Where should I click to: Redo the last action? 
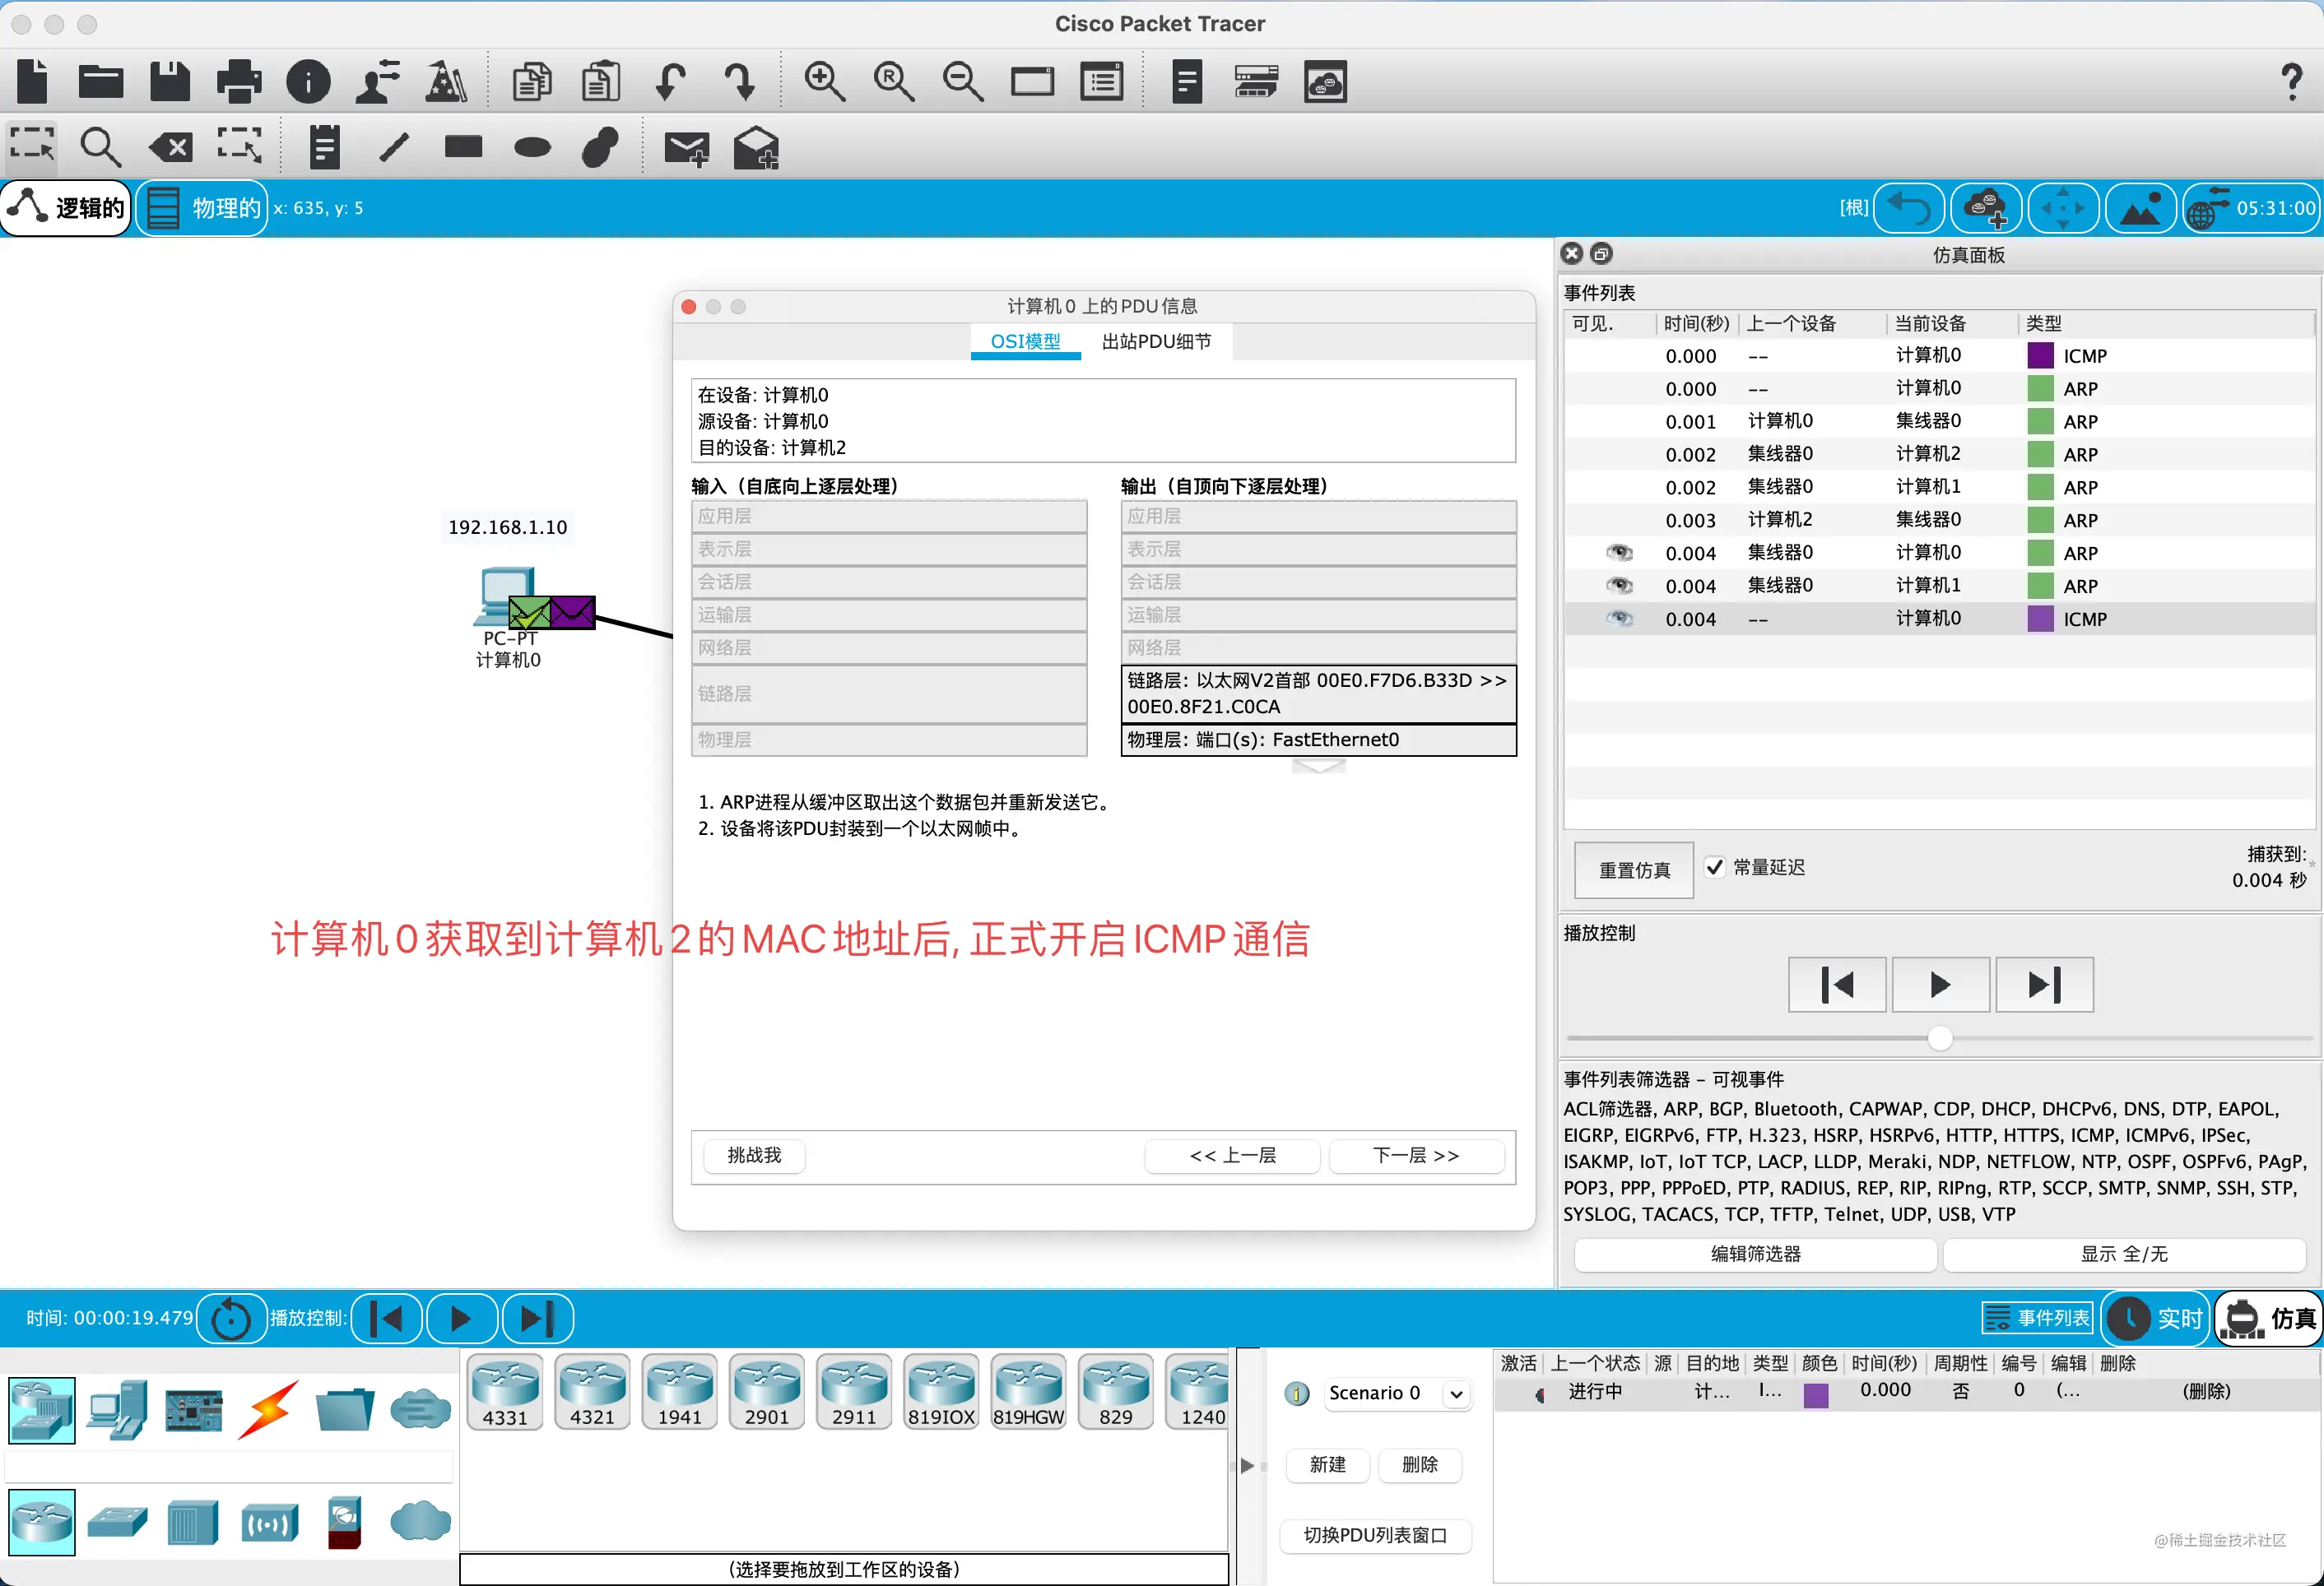[x=740, y=82]
